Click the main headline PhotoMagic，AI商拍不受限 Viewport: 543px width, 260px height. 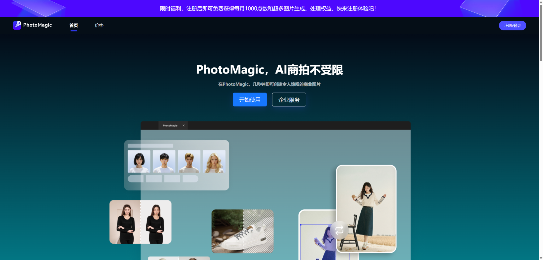click(269, 70)
